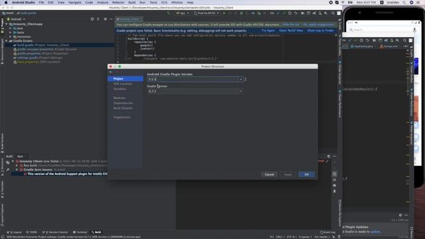
Task: Select Modules in Project Structure sidebar
Action: point(120,98)
